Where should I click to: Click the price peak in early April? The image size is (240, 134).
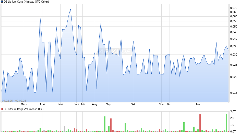[x=40, y=17]
